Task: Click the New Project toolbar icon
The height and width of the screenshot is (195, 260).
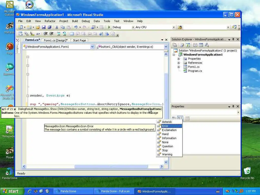Action: tap(21, 27)
